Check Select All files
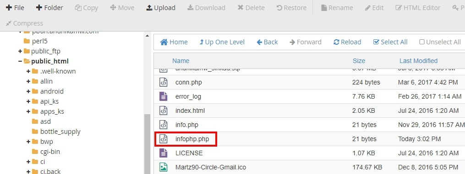 tap(390, 42)
